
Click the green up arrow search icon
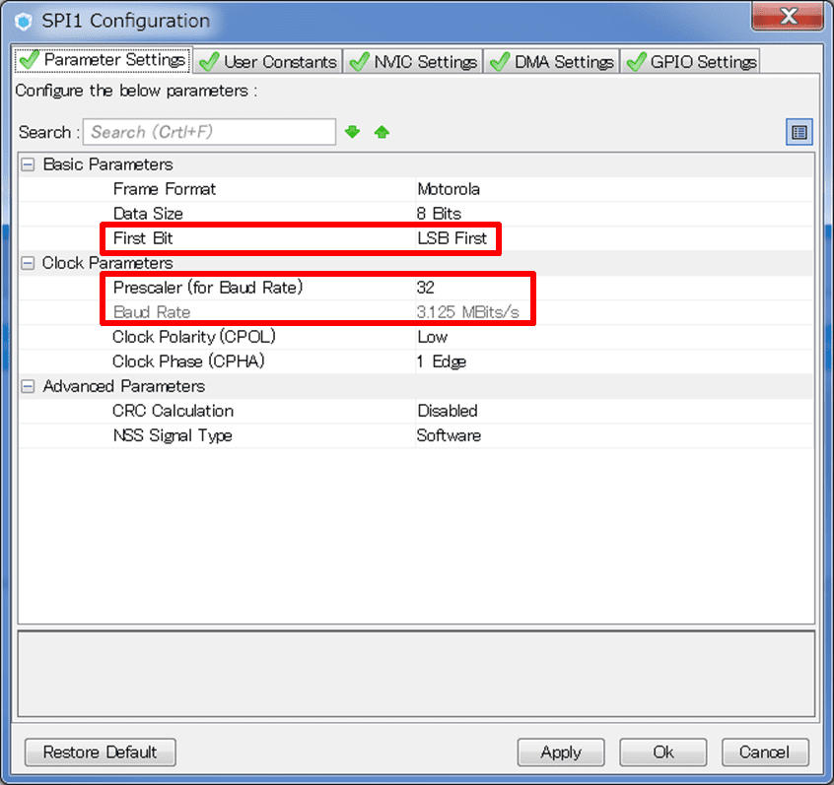click(382, 132)
